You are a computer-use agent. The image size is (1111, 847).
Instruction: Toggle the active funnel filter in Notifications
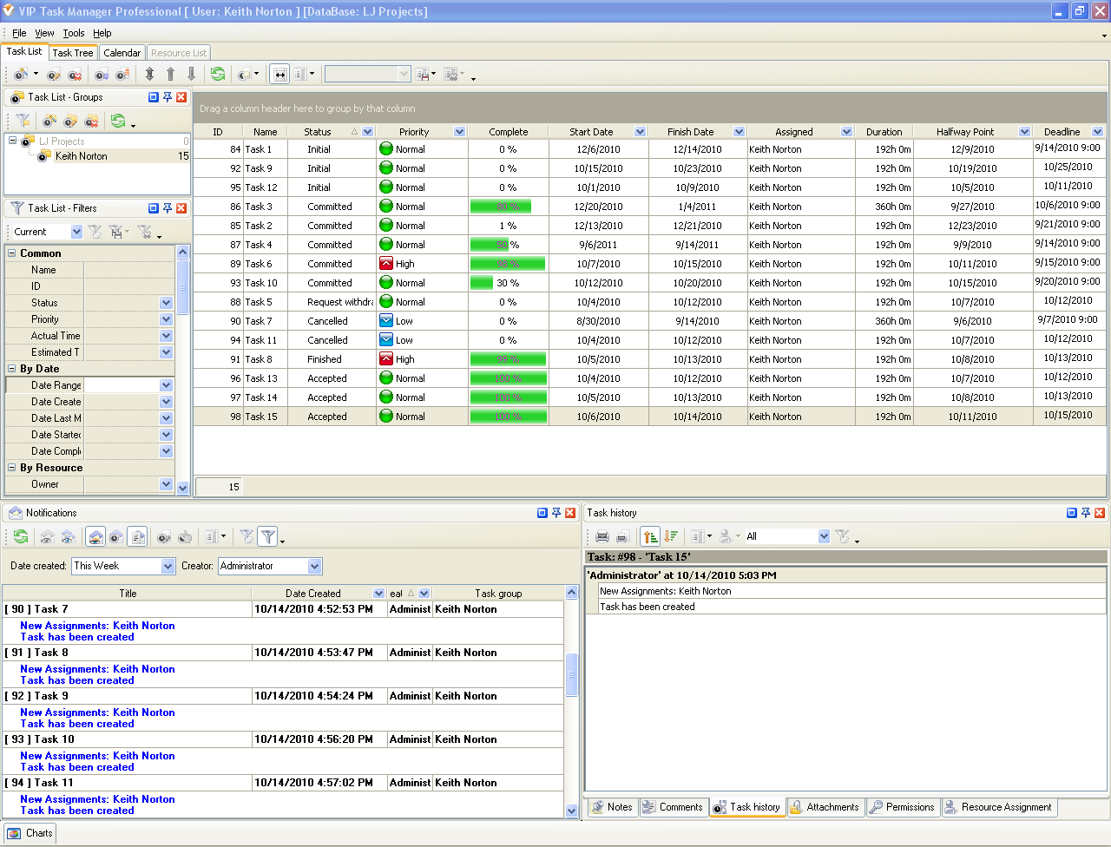tap(268, 537)
